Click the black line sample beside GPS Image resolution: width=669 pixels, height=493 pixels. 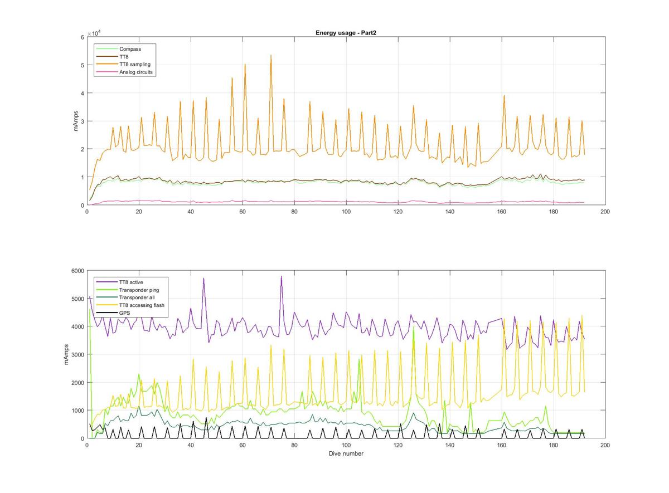pos(106,314)
